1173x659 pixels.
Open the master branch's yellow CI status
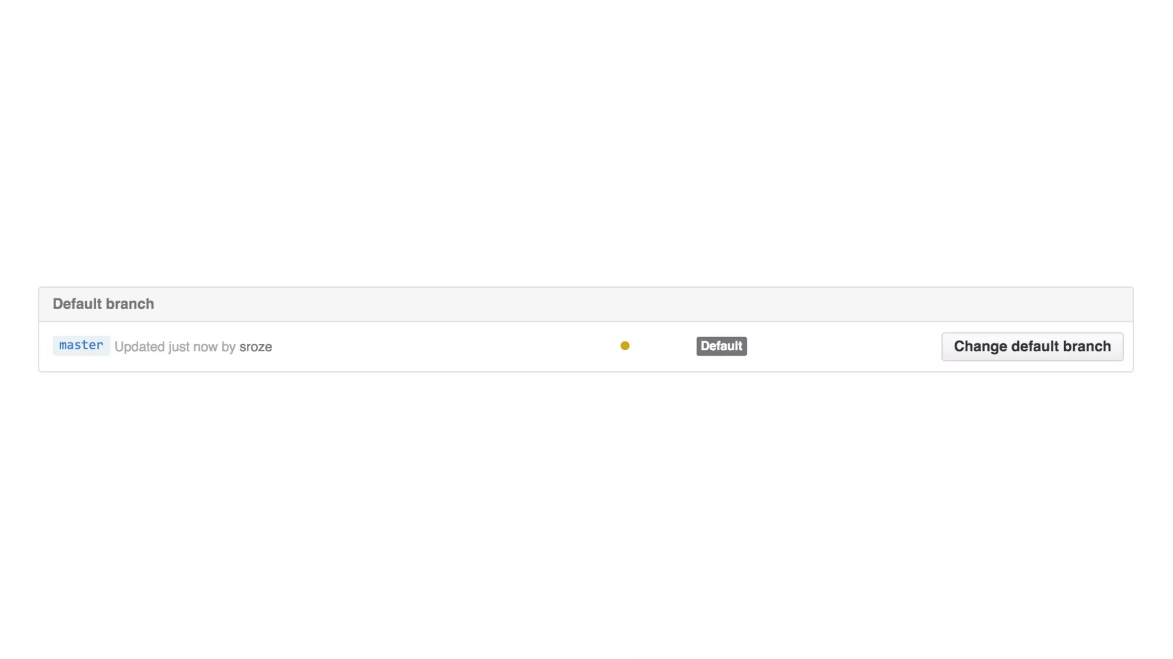[625, 346]
